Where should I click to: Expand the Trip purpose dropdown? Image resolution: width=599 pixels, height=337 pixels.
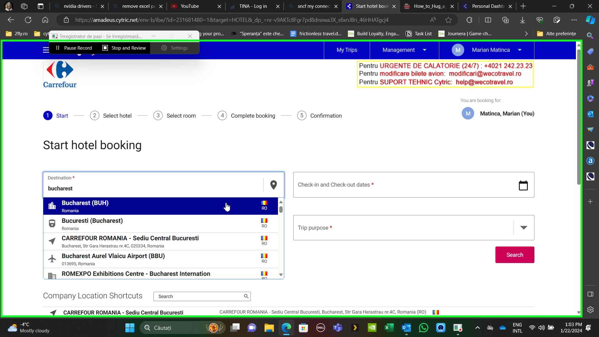click(524, 228)
